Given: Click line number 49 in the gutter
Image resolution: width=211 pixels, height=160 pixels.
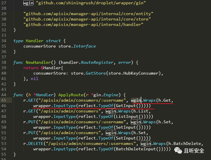Looking at the screenshot, I should [4, 122].
